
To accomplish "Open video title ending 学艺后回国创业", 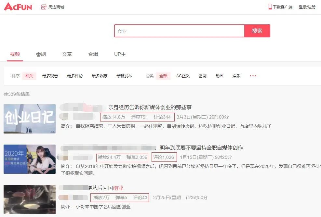I will 106,188.
